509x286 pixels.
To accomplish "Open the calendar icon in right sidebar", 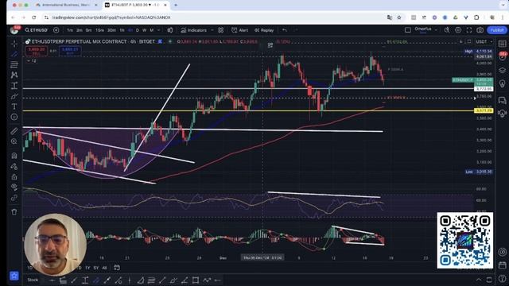I will coord(502,265).
